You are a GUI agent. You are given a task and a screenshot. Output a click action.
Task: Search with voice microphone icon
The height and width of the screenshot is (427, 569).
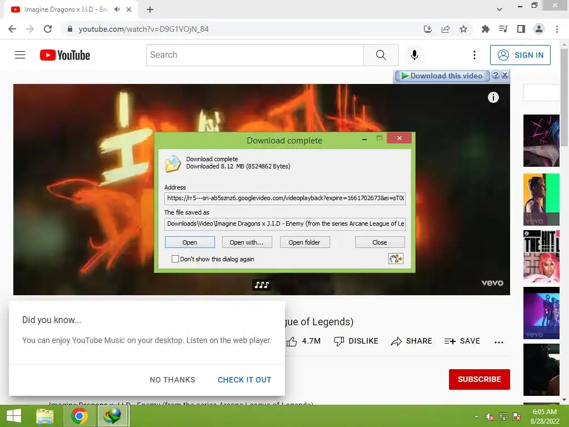pos(415,55)
